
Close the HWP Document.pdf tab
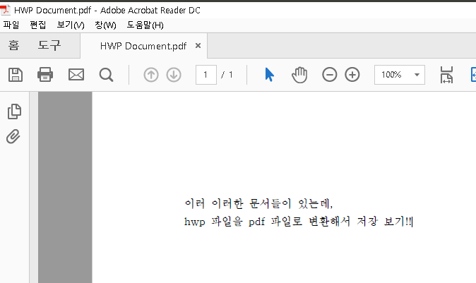[198, 45]
